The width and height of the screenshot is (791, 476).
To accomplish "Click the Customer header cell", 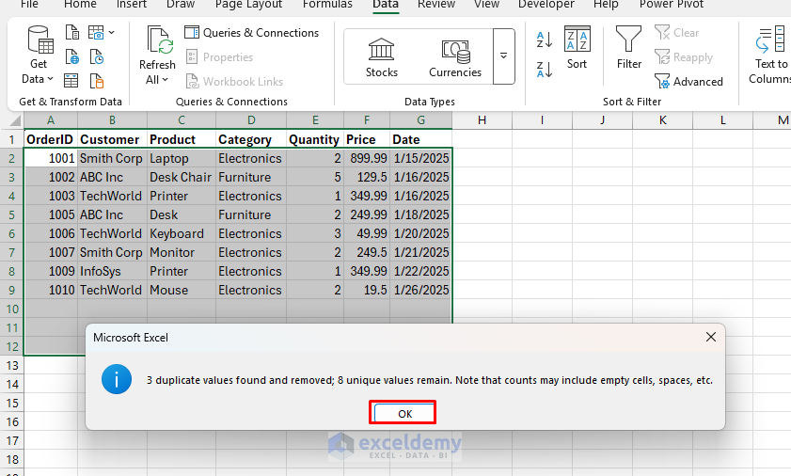I will coord(113,139).
